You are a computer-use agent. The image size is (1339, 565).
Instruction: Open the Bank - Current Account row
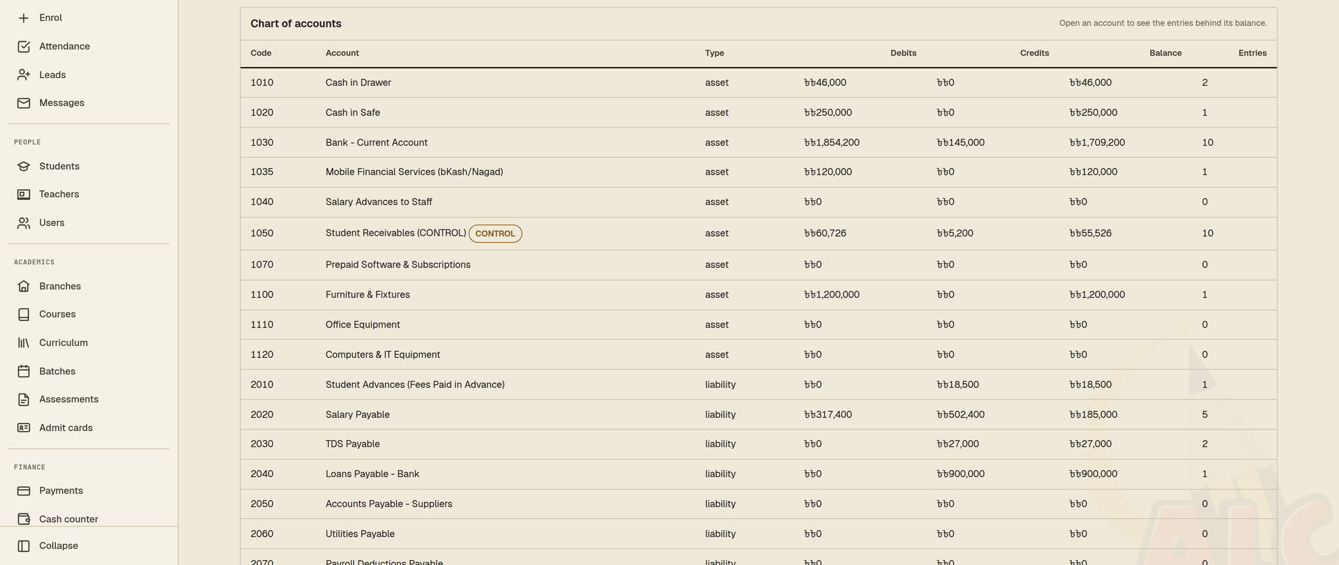(x=759, y=143)
